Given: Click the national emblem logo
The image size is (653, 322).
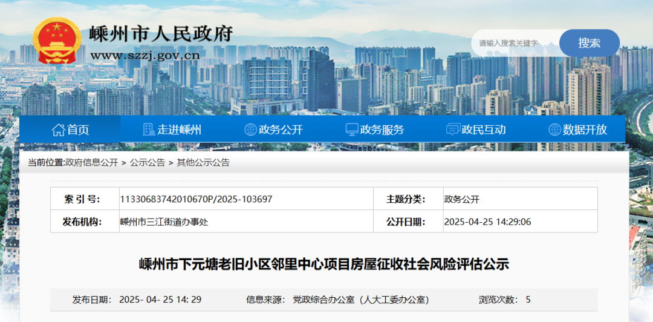Looking at the screenshot, I should (56, 41).
